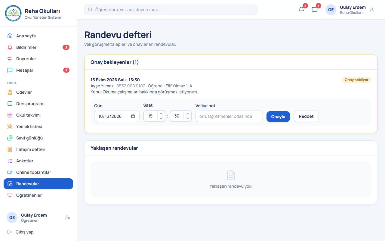Image resolution: width=385 pixels, height=241 pixels.
Task: Click the Öğretmenler presentation icon
Action: [10, 195]
